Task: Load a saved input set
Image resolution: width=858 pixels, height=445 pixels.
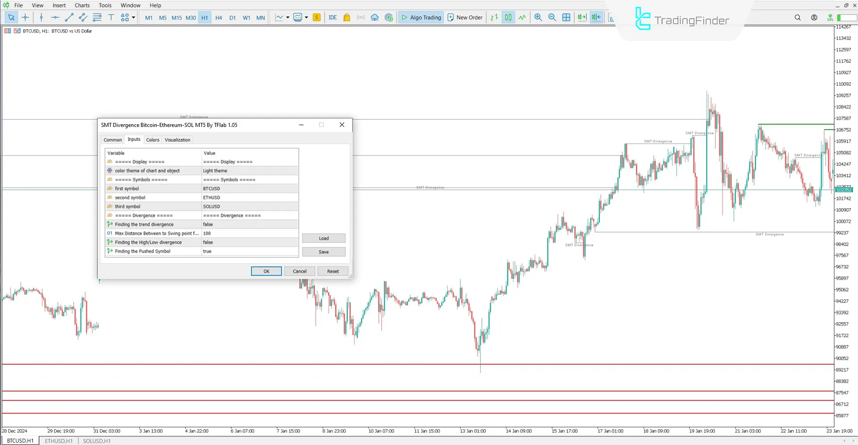Action: (x=324, y=238)
